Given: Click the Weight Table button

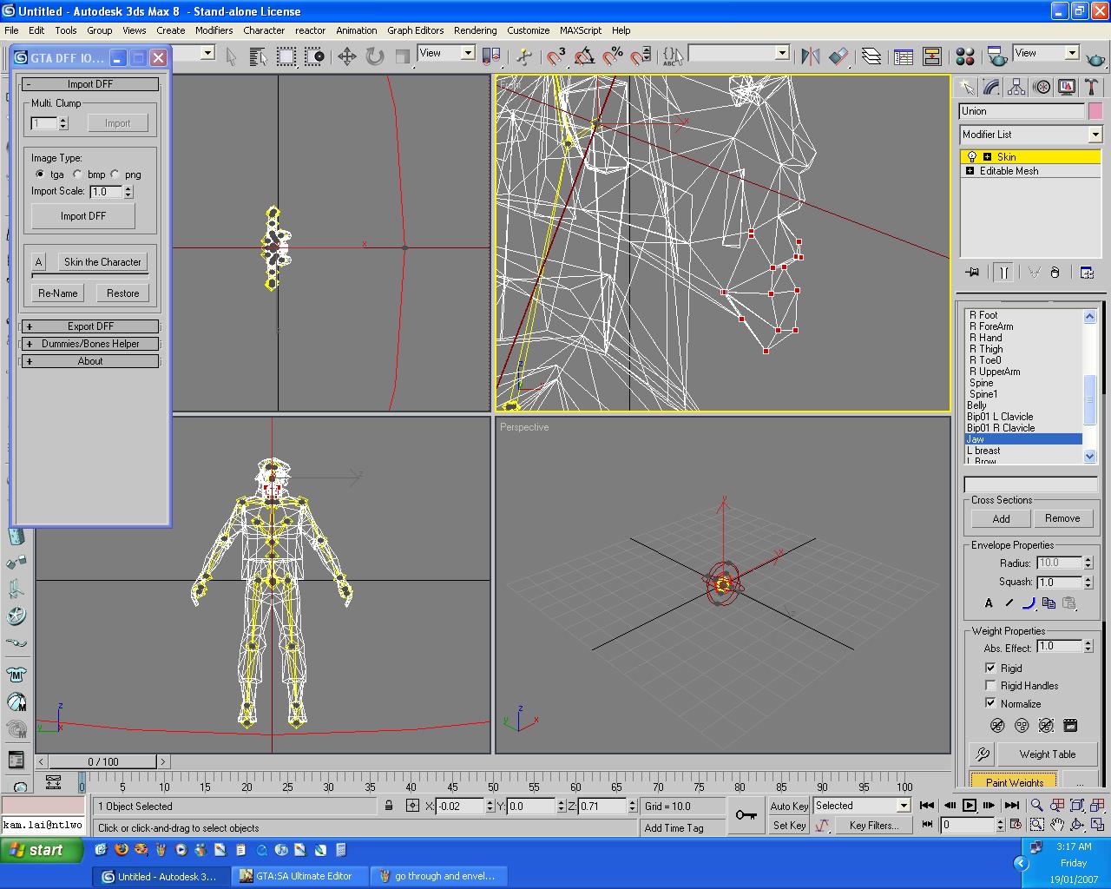Looking at the screenshot, I should point(1047,754).
